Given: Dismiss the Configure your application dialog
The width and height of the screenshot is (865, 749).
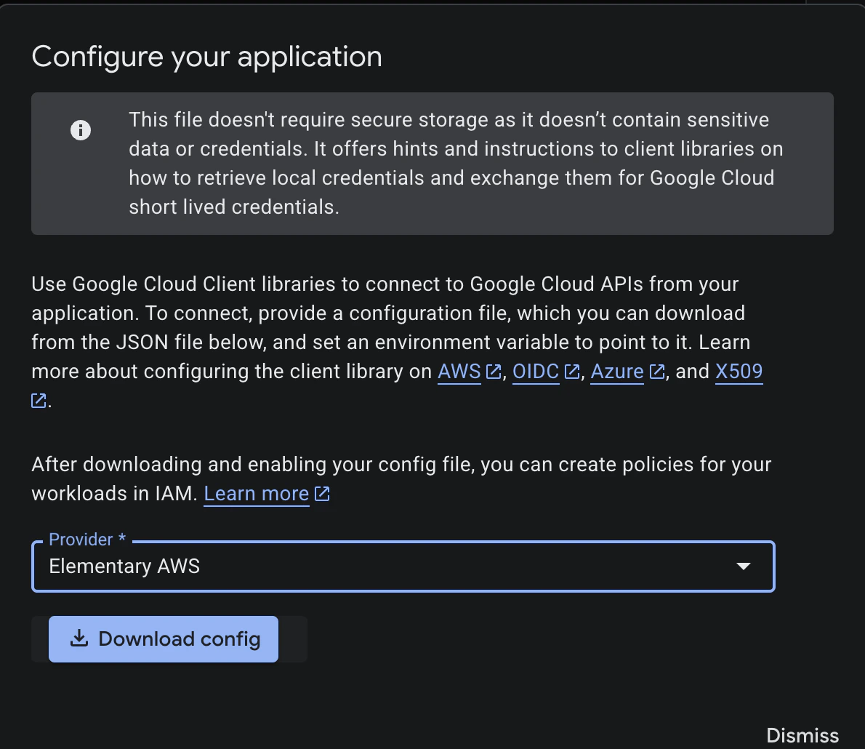Looking at the screenshot, I should click(802, 735).
